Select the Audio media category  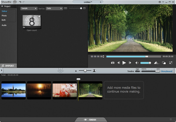coord(4,25)
